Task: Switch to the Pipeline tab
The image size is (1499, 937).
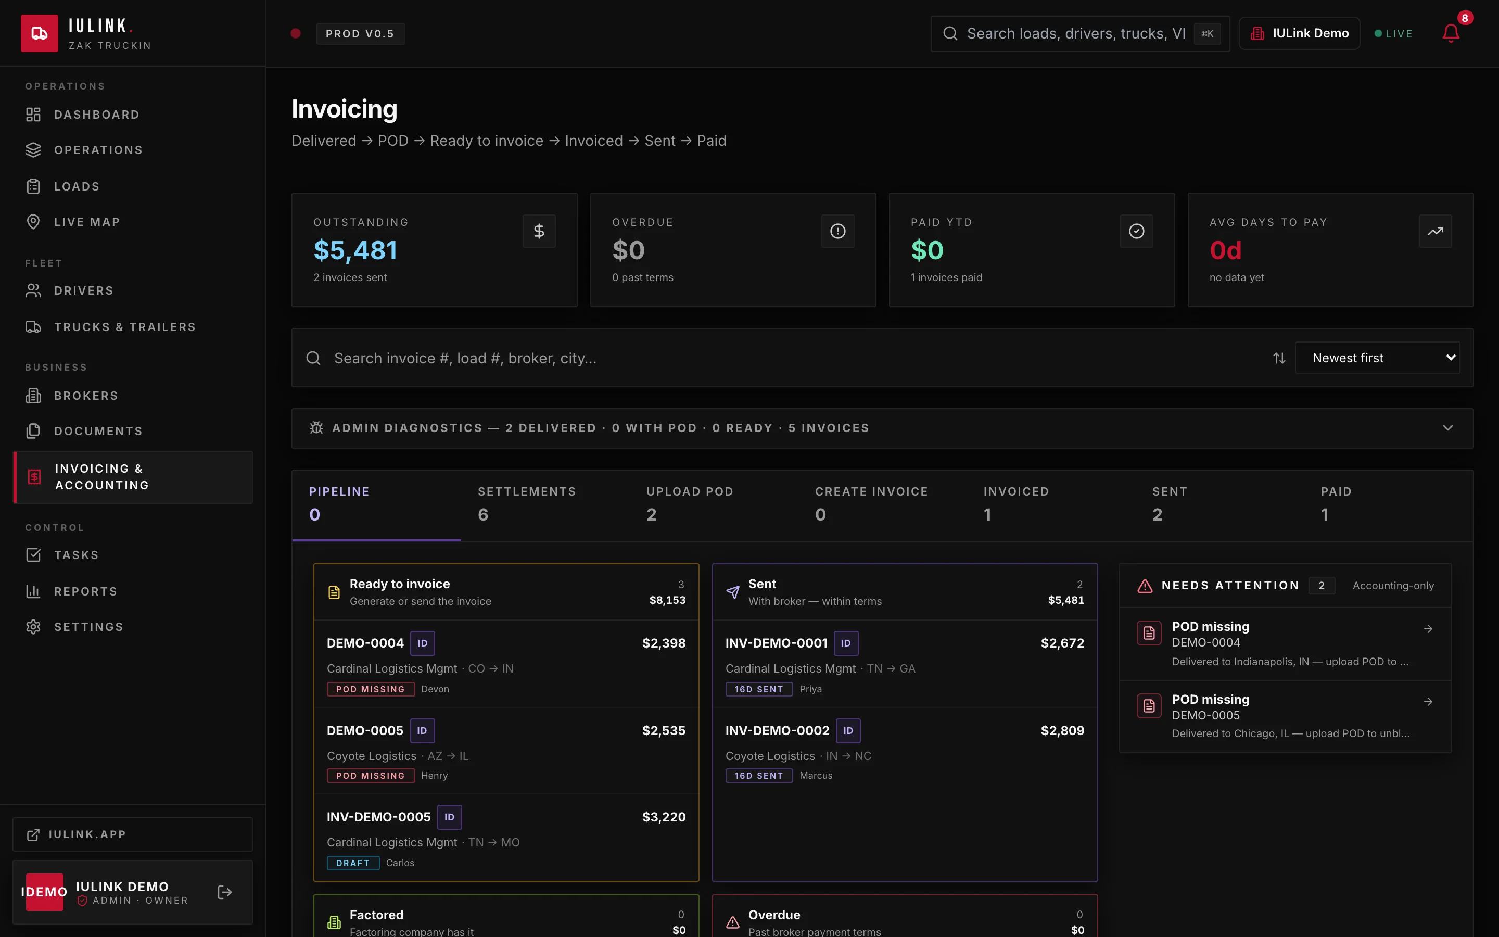Action: (x=377, y=504)
